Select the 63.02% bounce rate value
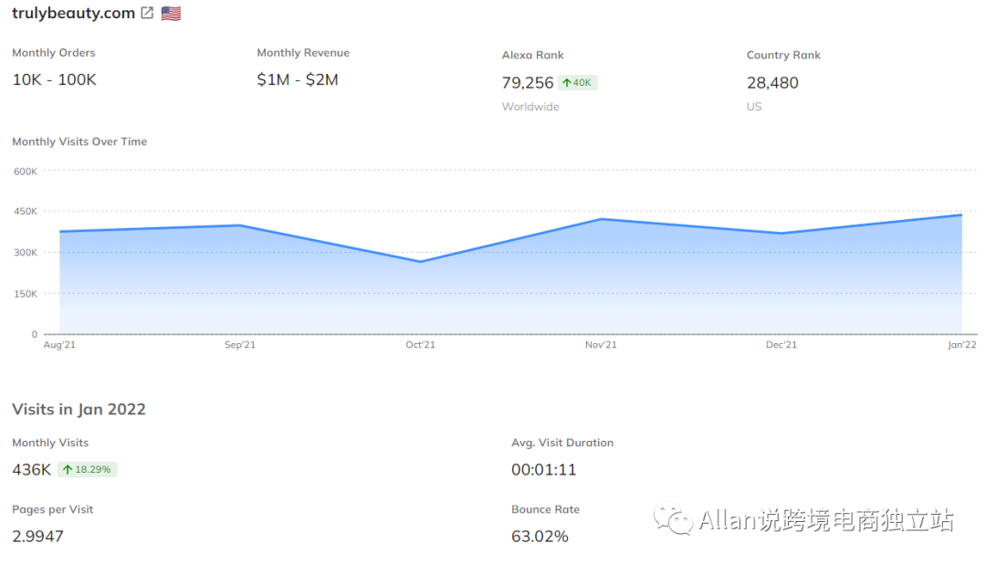 coord(540,537)
